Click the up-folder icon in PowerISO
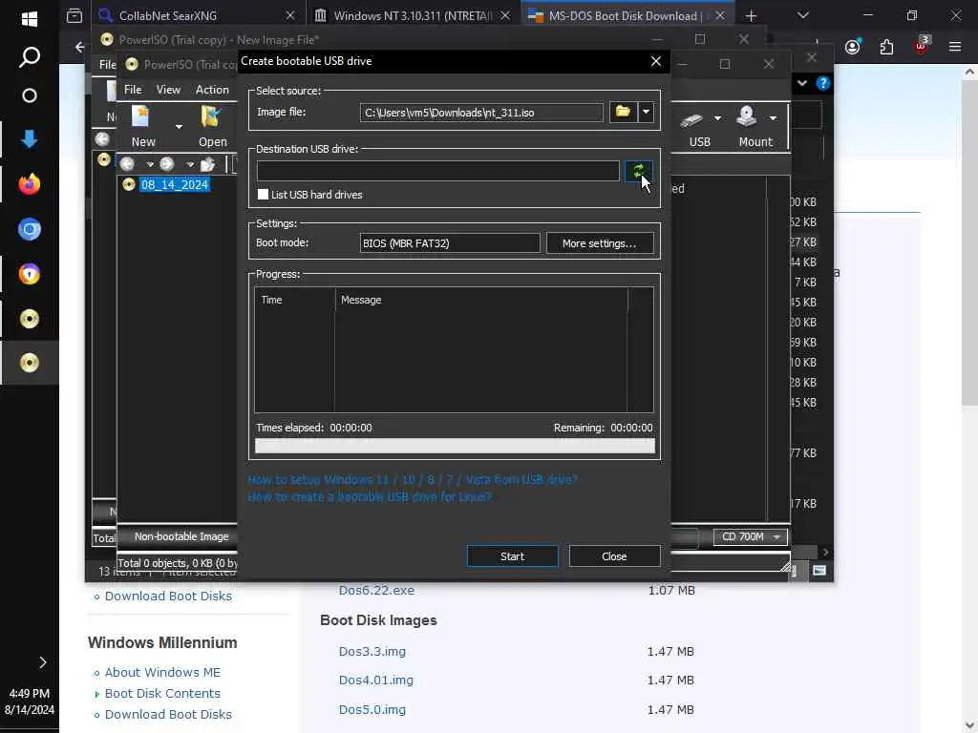978x733 pixels. tap(207, 164)
